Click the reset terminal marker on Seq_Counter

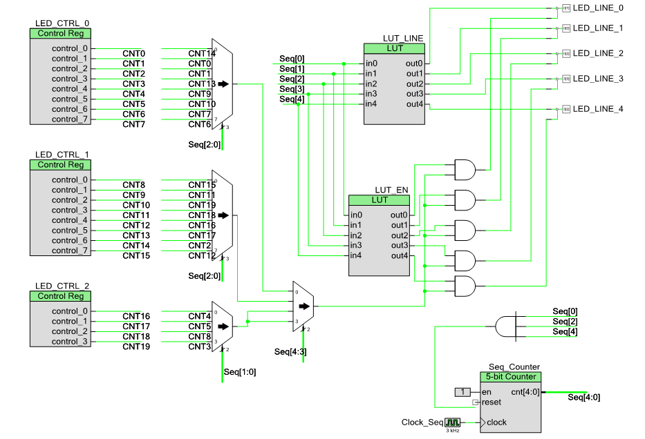(x=476, y=402)
